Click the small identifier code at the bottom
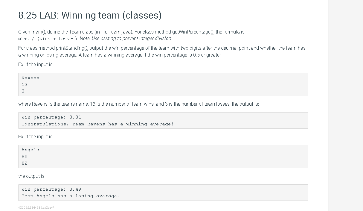This screenshot has width=363, height=211. click(36, 207)
